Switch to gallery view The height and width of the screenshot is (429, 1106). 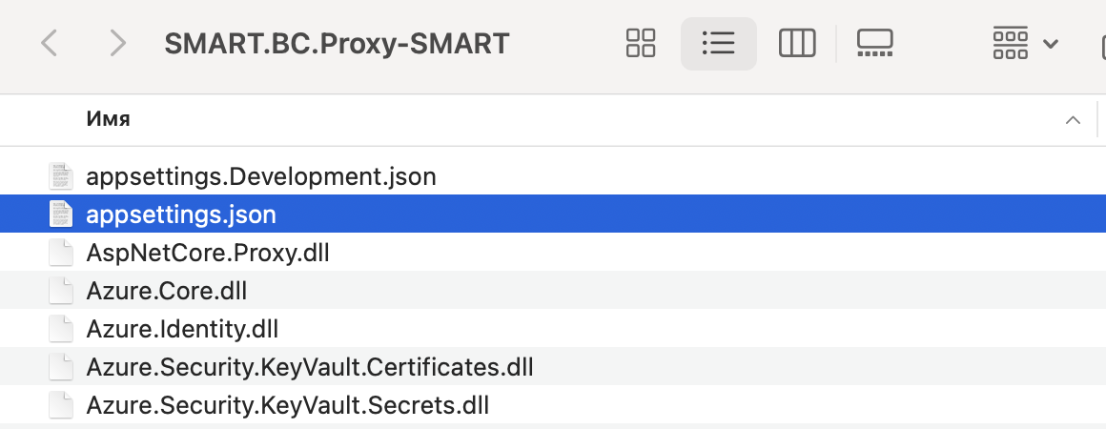pos(874,43)
